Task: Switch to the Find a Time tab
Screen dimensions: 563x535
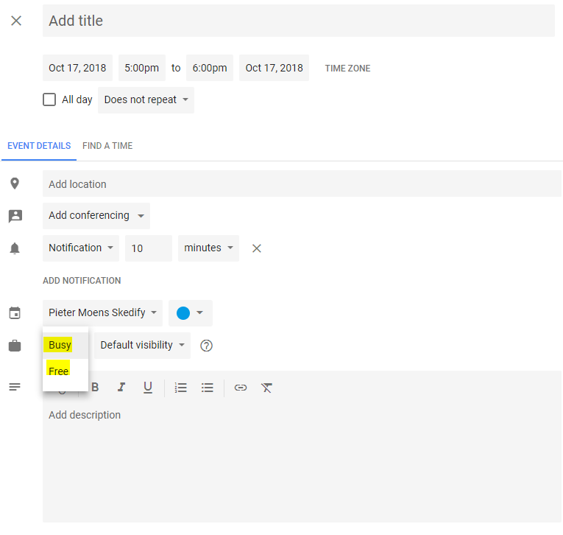Action: tap(107, 146)
